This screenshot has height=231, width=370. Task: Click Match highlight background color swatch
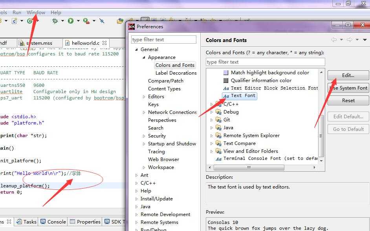pos(226,73)
